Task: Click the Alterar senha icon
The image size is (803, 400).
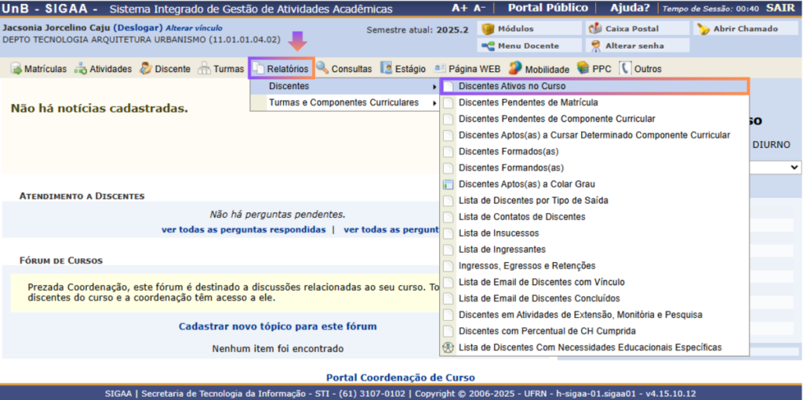Action: pos(595,45)
